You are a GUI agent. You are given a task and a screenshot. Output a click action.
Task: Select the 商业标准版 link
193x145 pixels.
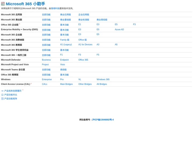pos(84,20)
